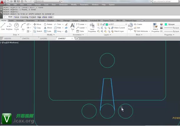This screenshot has height=126, width=180.
Task: Select the Line drawing tool
Action: pos(3,26)
